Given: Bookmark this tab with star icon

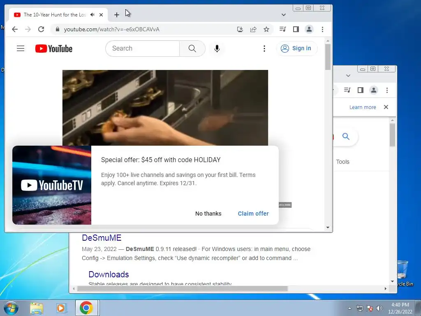Looking at the screenshot, I should click(266, 29).
